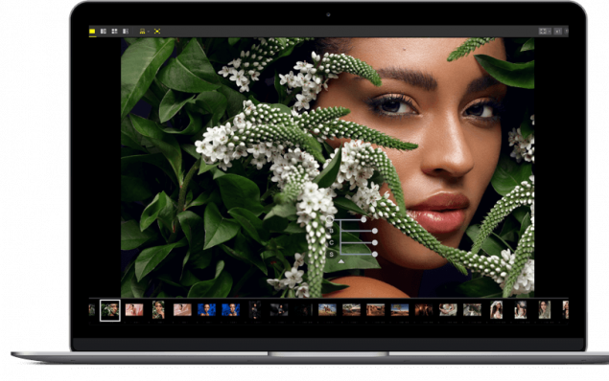This screenshot has height=381, width=609.
Task: Open the thumbnail grid view icon
Action: pos(114,31)
